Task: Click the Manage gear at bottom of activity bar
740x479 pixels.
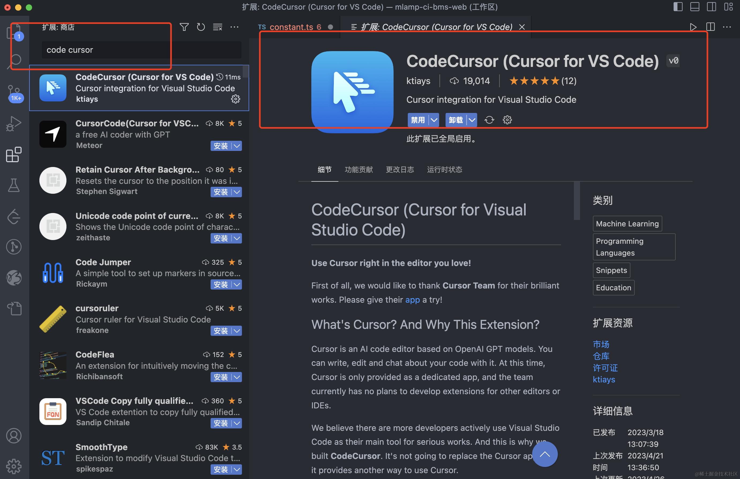Action: tap(14, 466)
